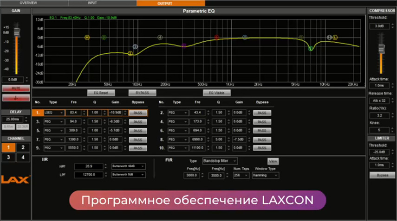Select EQ node 10 on the graph
Viewport: 397px width, 221px height.
click(329, 38)
